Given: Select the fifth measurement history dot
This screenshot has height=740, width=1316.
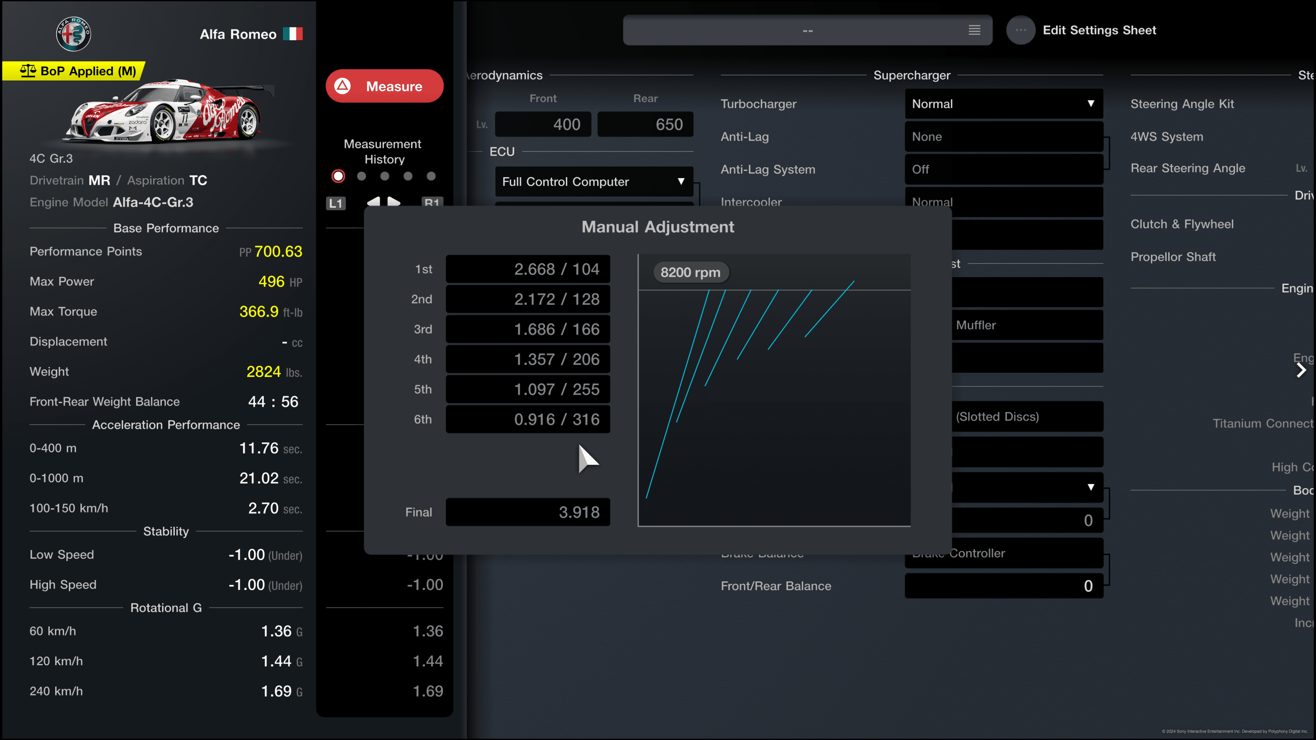Looking at the screenshot, I should (x=431, y=176).
